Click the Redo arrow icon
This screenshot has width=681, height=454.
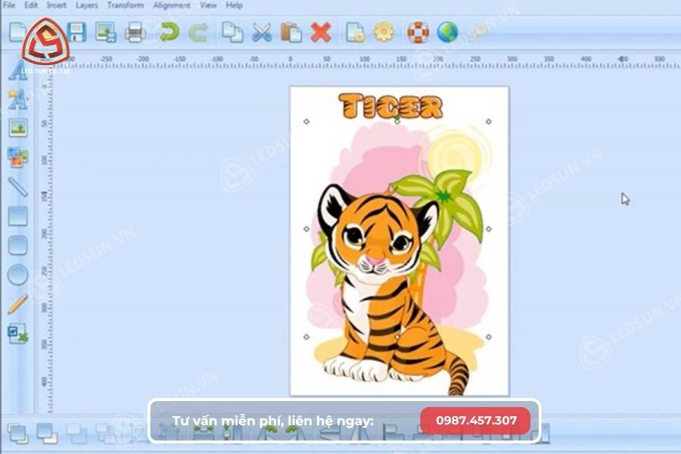[198, 33]
